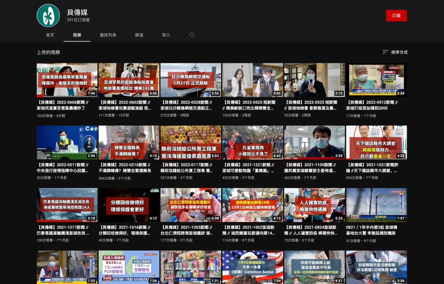The image size is (444, 284).
Task: Go to the 频道 tab
Action: [x=139, y=35]
